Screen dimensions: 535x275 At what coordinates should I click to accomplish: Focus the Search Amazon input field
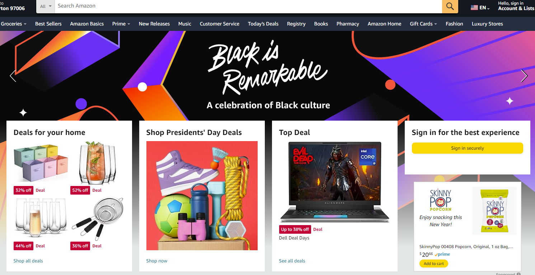[x=248, y=6]
